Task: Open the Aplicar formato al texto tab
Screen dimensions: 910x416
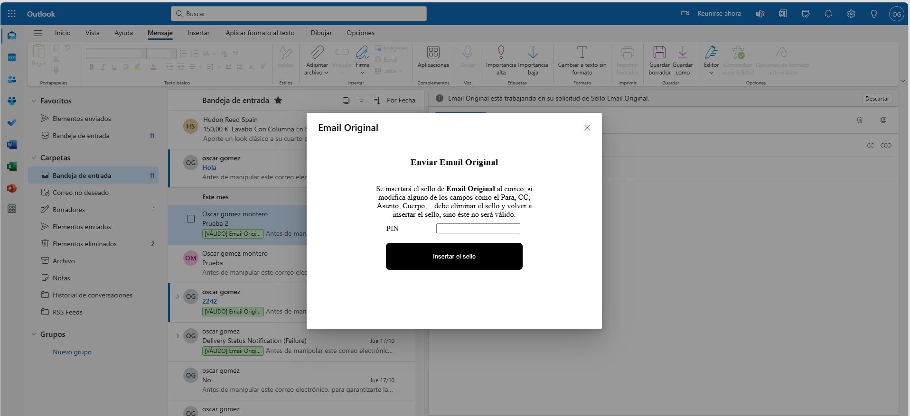Action: pyautogui.click(x=260, y=33)
